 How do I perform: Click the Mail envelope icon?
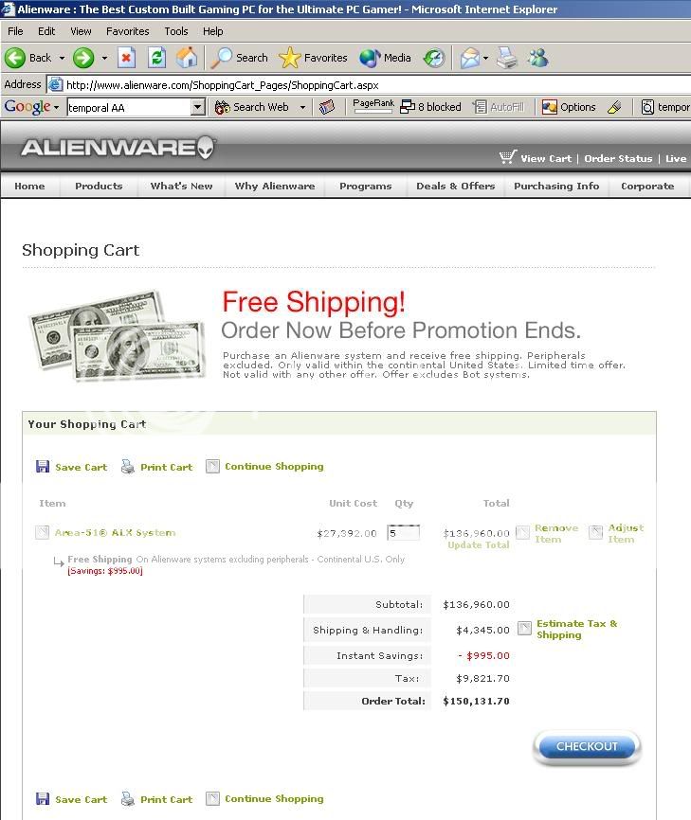470,58
